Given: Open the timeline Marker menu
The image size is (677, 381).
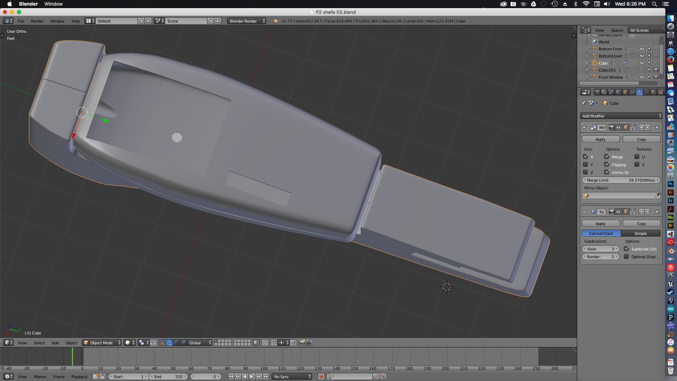Looking at the screenshot, I should 40,376.
